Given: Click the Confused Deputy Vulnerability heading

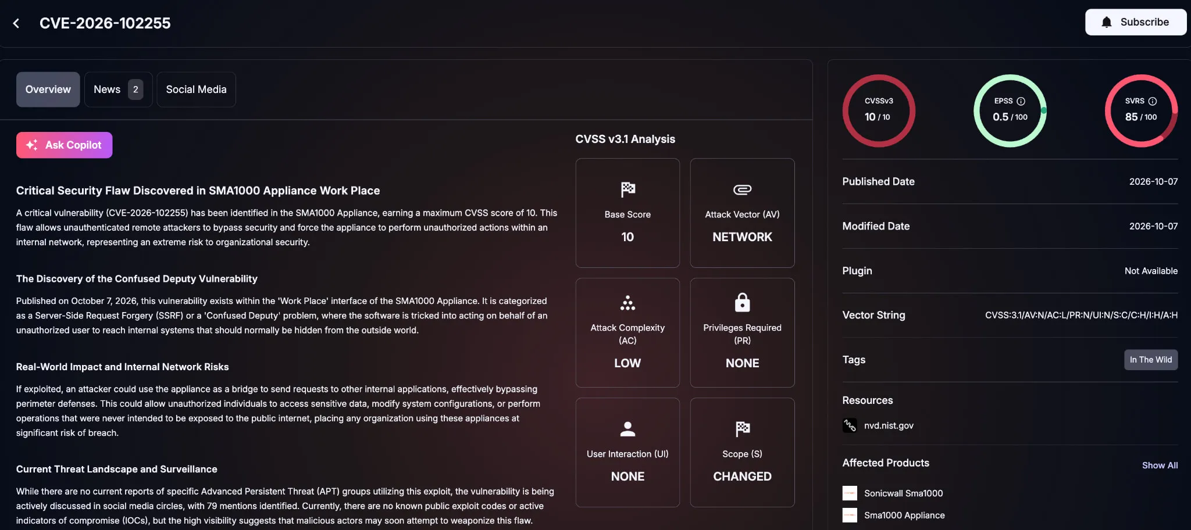Looking at the screenshot, I should [x=137, y=279].
